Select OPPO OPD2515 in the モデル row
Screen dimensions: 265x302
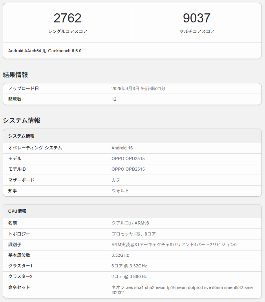[128, 158]
